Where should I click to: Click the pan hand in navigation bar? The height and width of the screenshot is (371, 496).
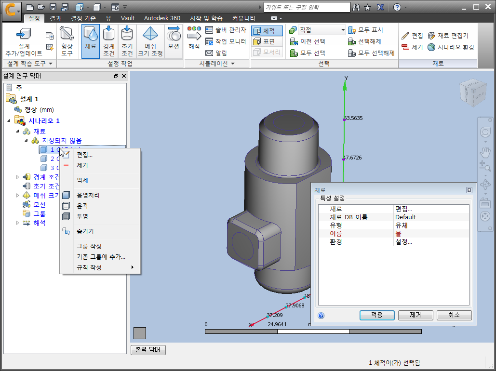[485, 152]
